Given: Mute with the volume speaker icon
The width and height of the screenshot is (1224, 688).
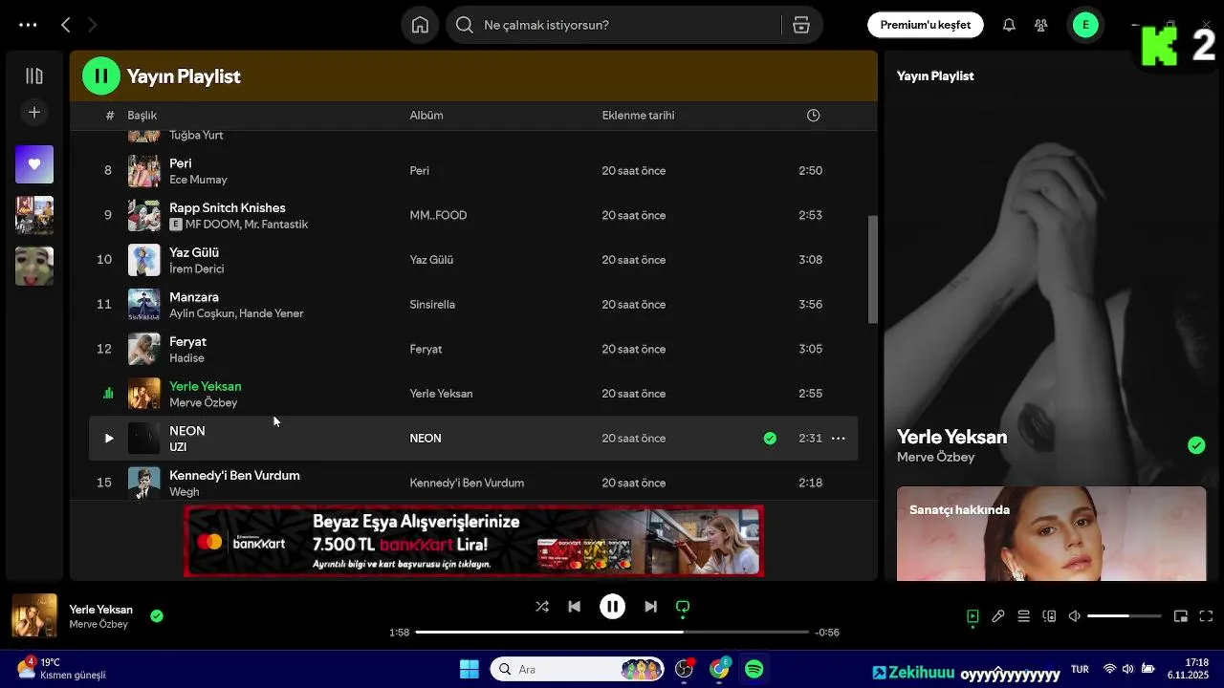Looking at the screenshot, I should (1075, 616).
